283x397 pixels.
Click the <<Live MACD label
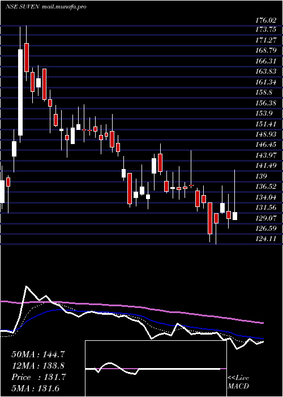[238, 382]
